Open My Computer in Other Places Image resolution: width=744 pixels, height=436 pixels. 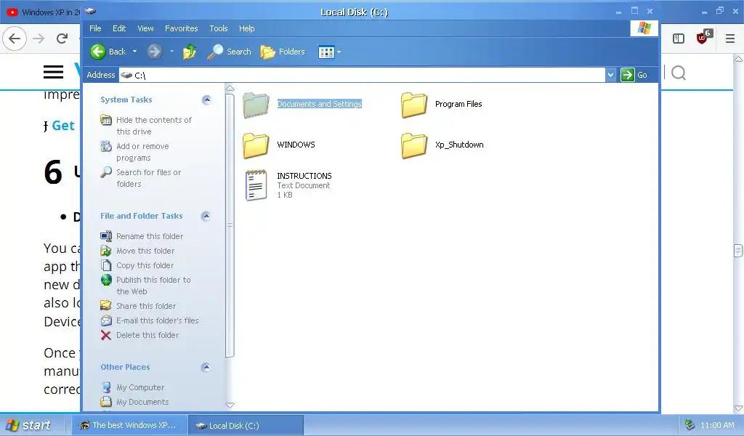[x=133, y=387]
